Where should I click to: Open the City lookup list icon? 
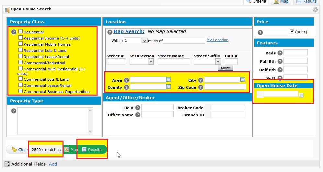pos(243,79)
